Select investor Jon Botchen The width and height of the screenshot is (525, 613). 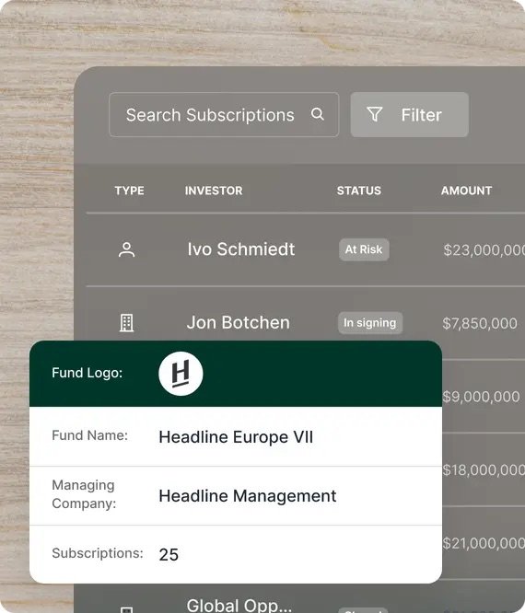[239, 323]
